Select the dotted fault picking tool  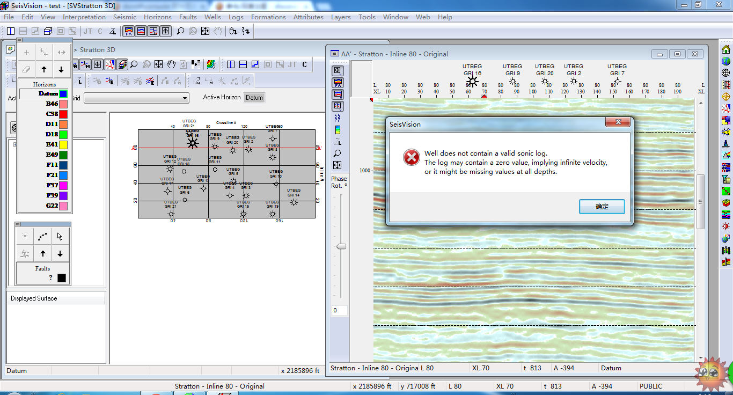pyautogui.click(x=43, y=236)
